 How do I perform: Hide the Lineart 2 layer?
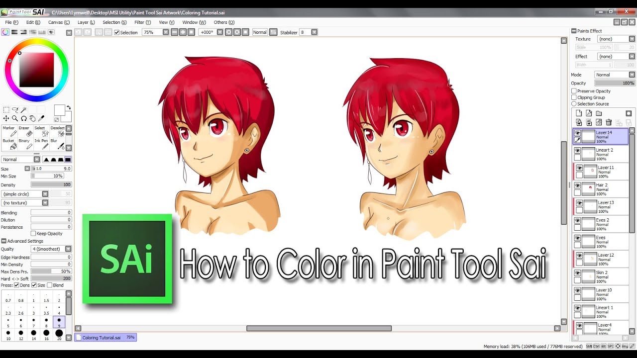(x=578, y=150)
